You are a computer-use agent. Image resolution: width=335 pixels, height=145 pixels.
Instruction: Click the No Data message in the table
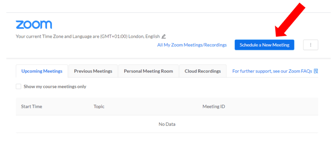coord(167,124)
